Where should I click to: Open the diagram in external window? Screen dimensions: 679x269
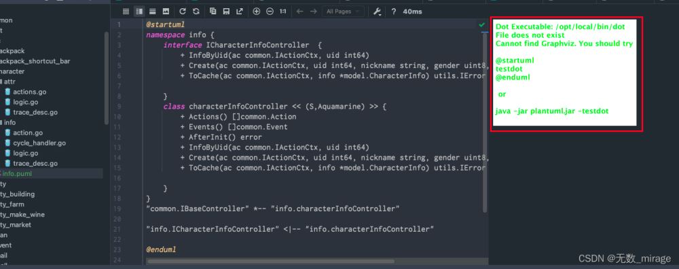[240, 12]
